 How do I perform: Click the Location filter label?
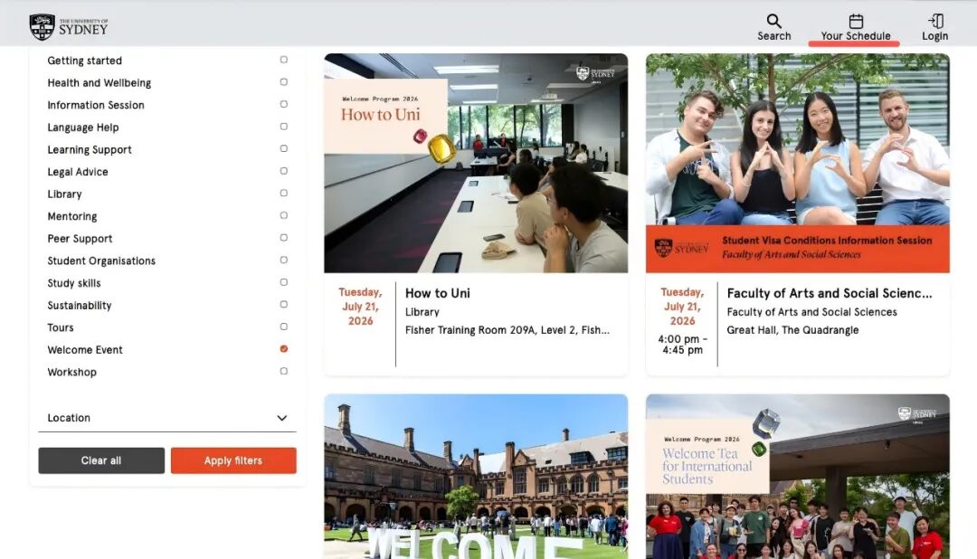click(x=69, y=418)
